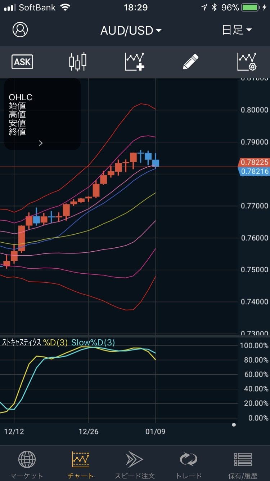Image resolution: width=270 pixels, height=481 pixels.
Task: Open the candlestick chart type icon
Action: tap(78, 62)
